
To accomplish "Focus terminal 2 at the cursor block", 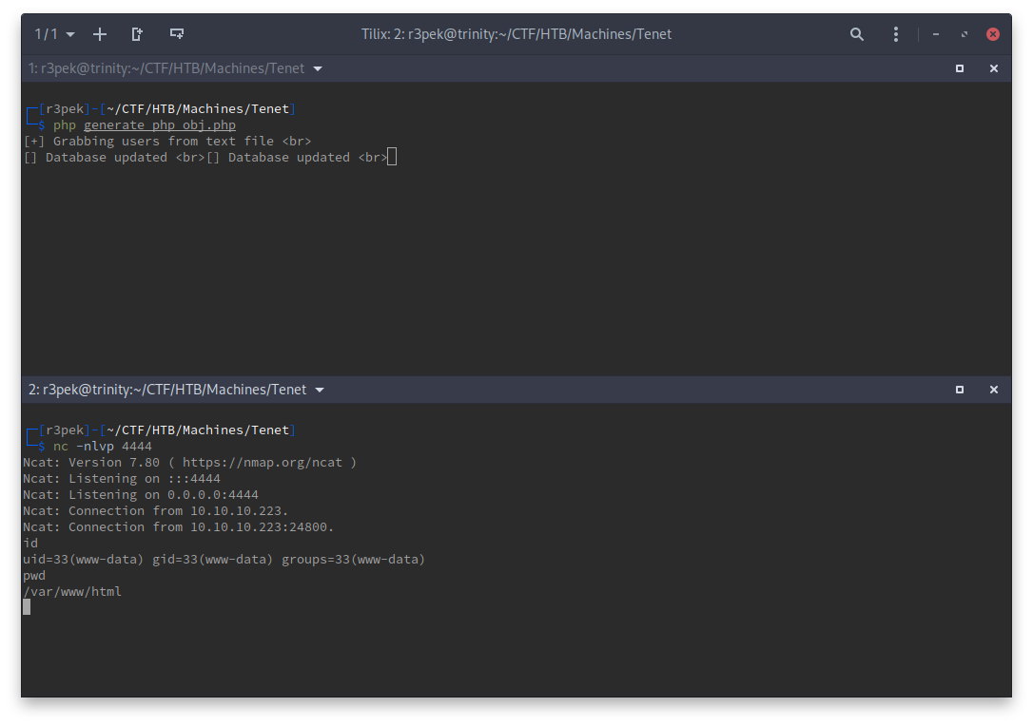I will [27, 606].
